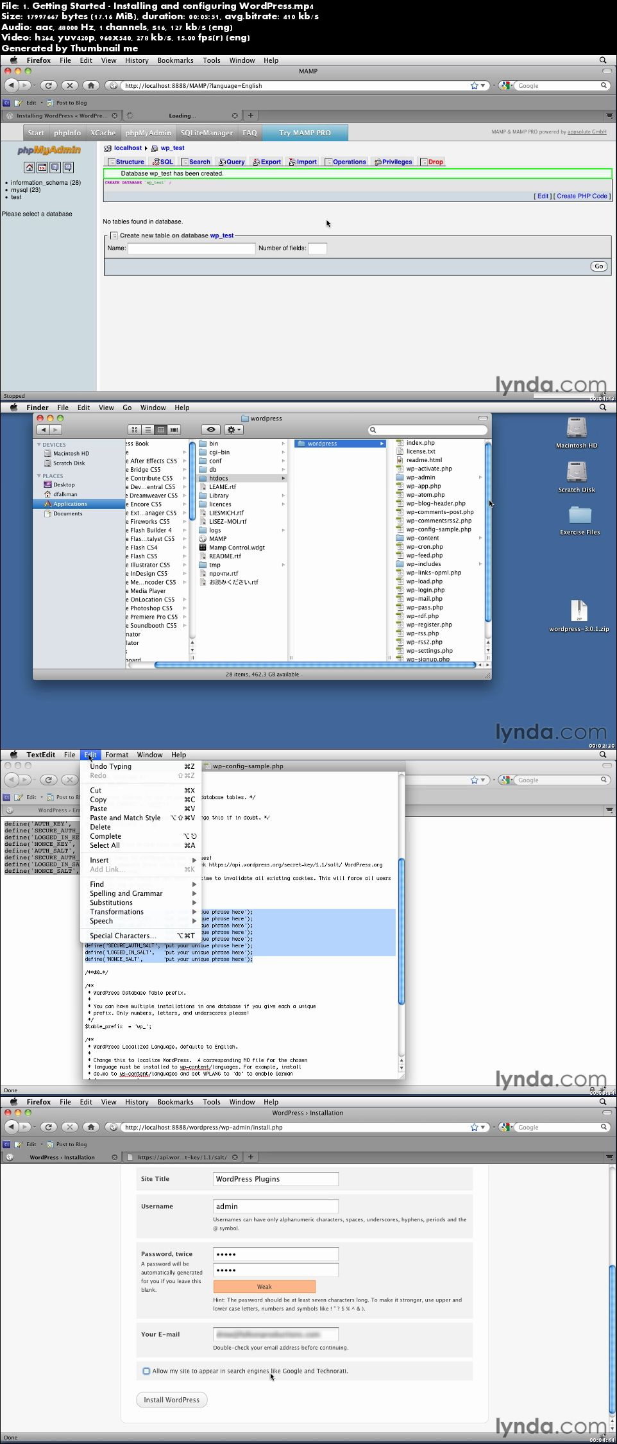The image size is (617, 1444).
Task: Click Home button in MAMP Firefox window
Action: tap(91, 85)
